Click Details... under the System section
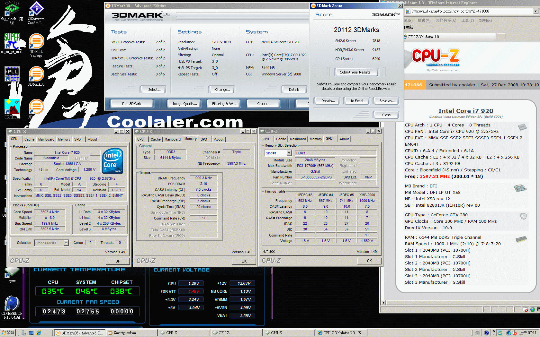 295,90
